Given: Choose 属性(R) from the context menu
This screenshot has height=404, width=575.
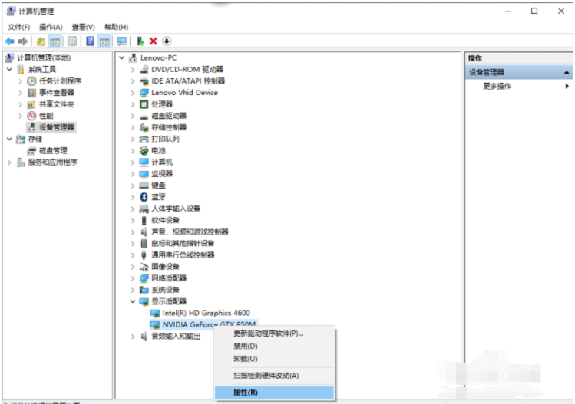Looking at the screenshot, I should click(246, 393).
